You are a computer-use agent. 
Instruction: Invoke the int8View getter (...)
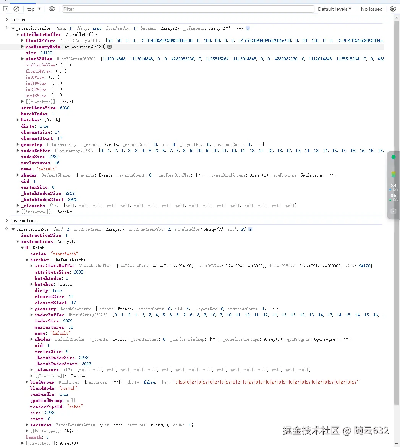(x=54, y=77)
